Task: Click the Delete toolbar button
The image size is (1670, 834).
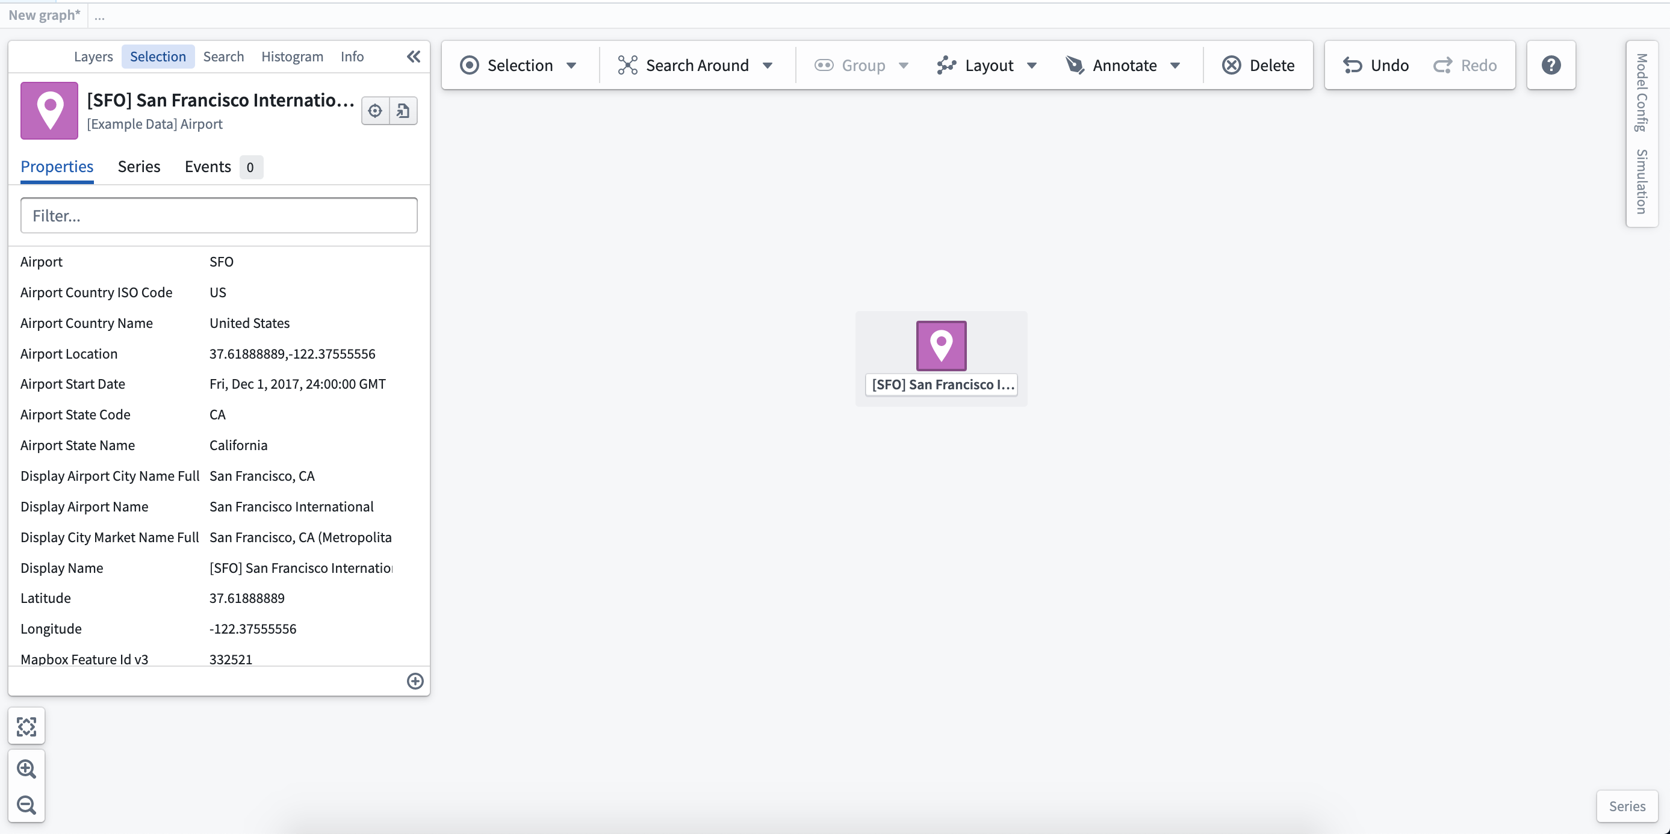Action: click(1258, 65)
